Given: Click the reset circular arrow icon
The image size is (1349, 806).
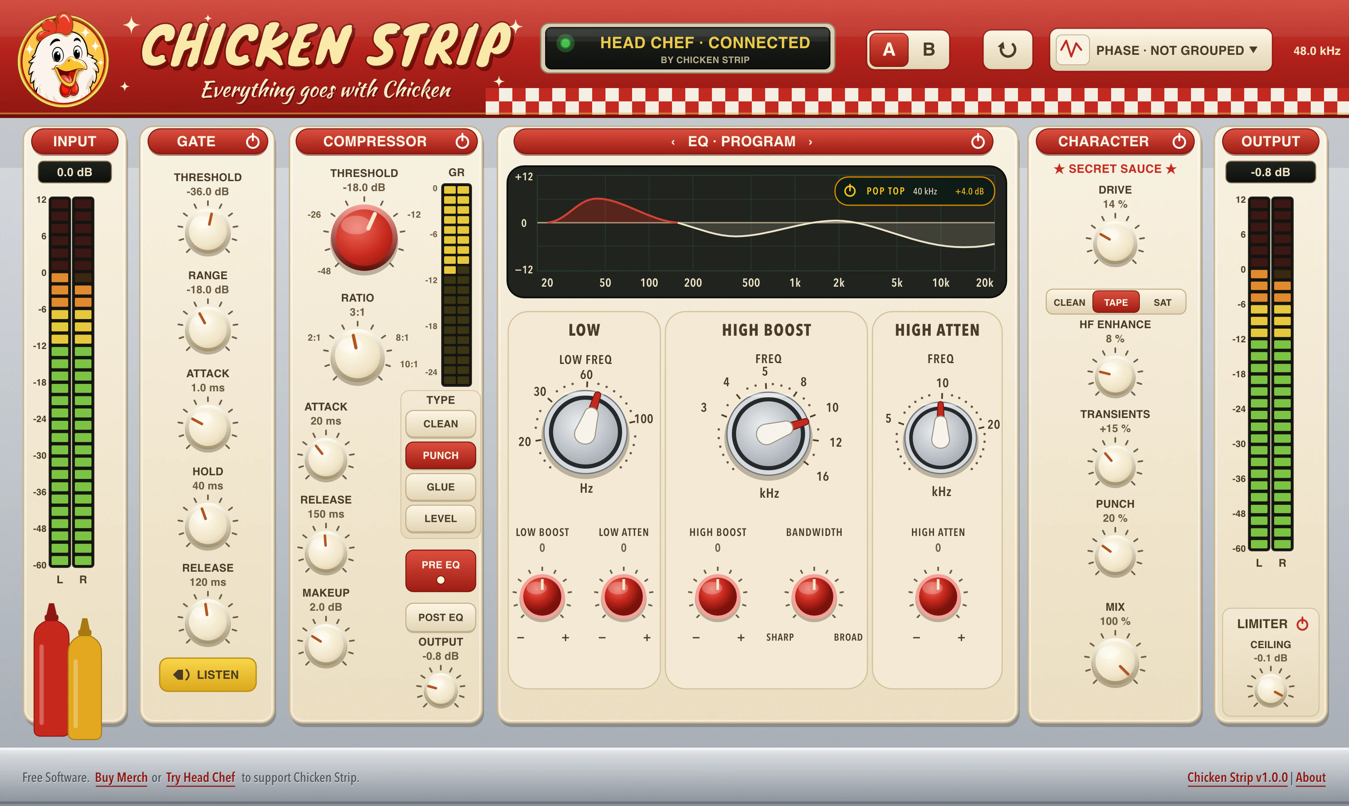Looking at the screenshot, I should [1007, 50].
